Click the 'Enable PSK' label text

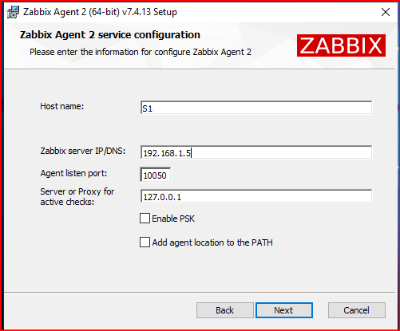(173, 219)
